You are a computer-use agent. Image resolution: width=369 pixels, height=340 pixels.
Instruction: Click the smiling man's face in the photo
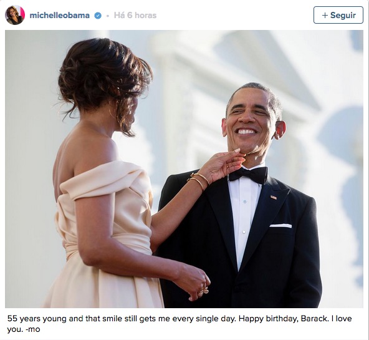point(250,120)
